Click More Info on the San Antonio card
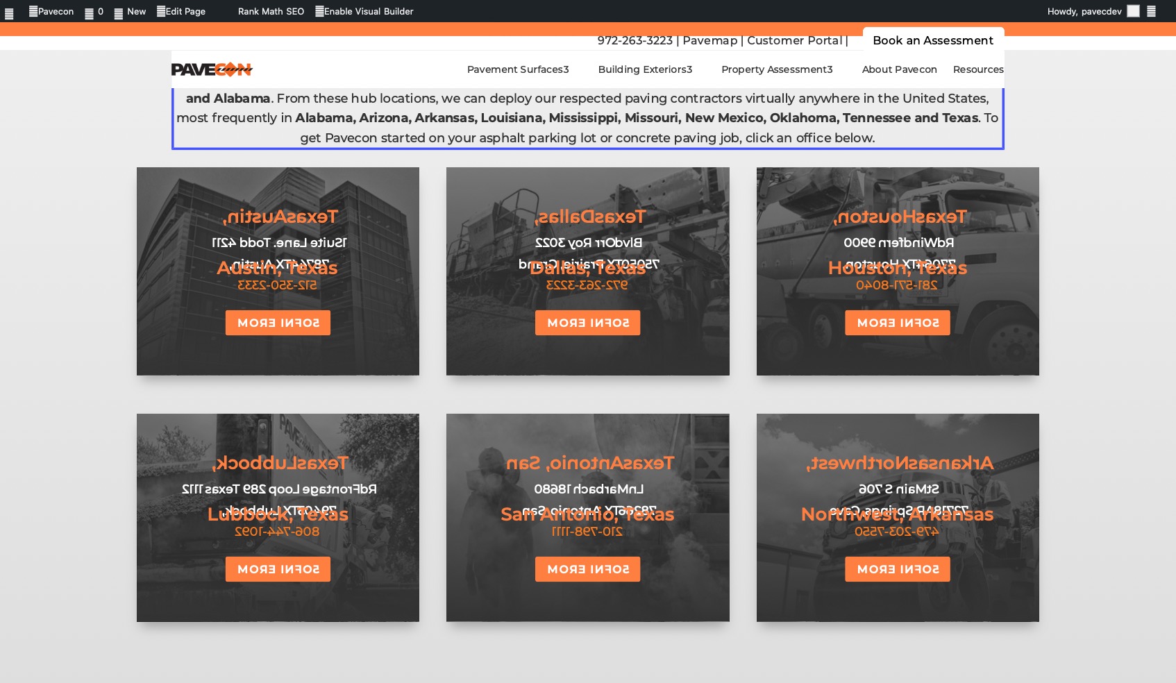The height and width of the screenshot is (683, 1176). coord(587,569)
